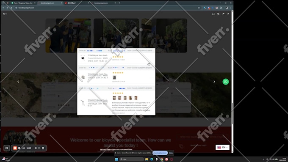288x162 pixels.
Task: Close the Fiverr browser tab
Action: click(x=35, y=3)
